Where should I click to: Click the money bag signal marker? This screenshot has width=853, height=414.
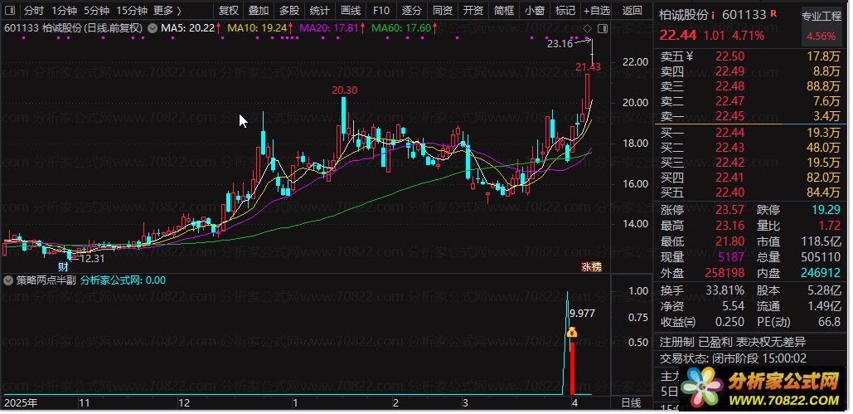pyautogui.click(x=572, y=332)
